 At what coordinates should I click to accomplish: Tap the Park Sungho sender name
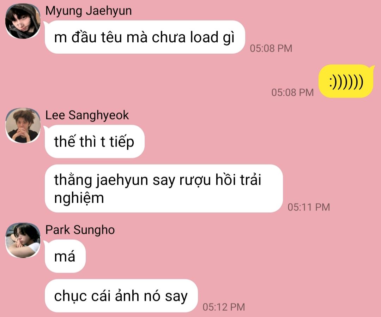[80, 230]
